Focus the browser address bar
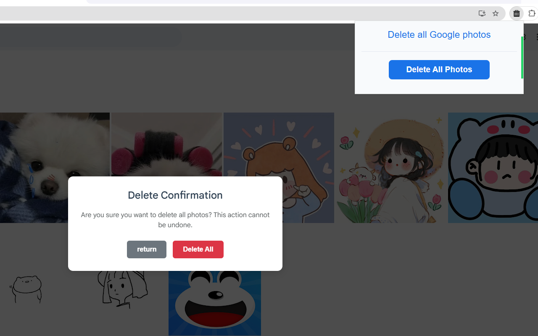538x336 pixels. click(x=235, y=13)
